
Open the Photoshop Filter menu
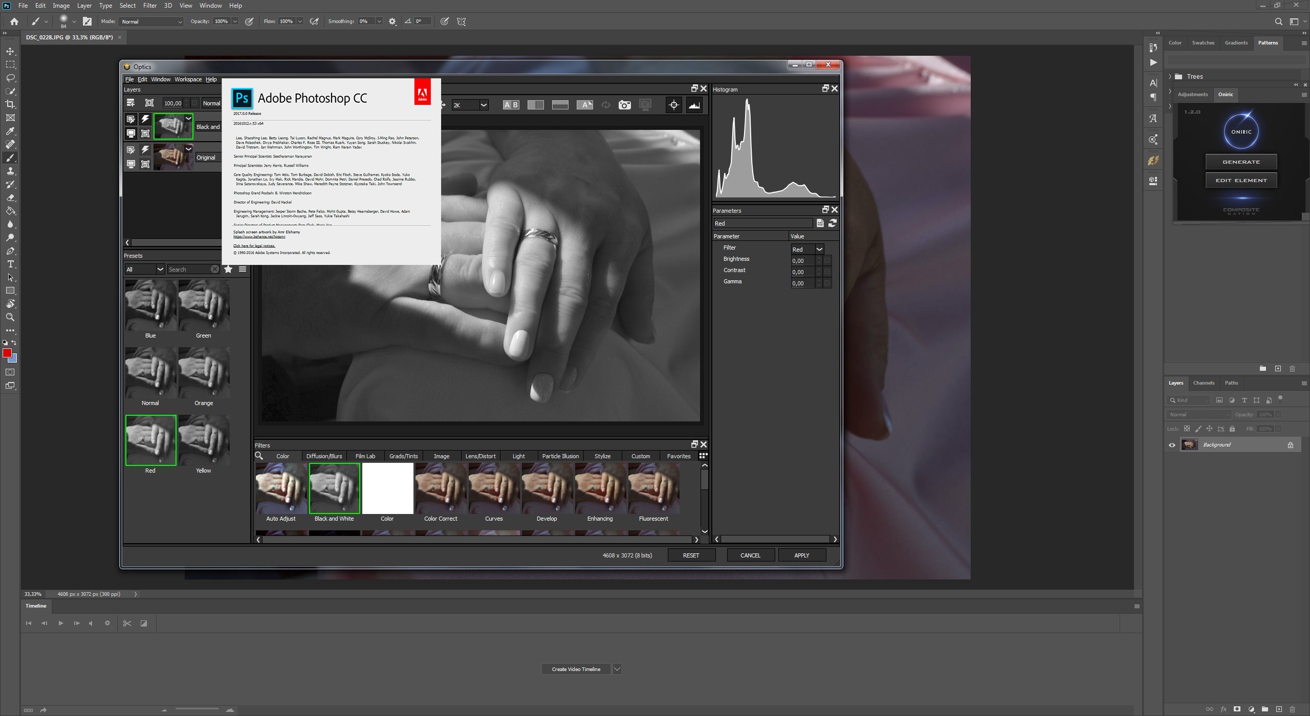(x=149, y=6)
